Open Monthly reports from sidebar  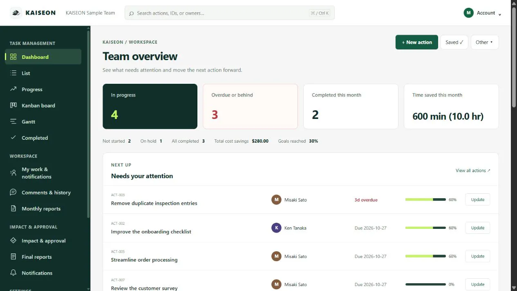tap(43, 208)
